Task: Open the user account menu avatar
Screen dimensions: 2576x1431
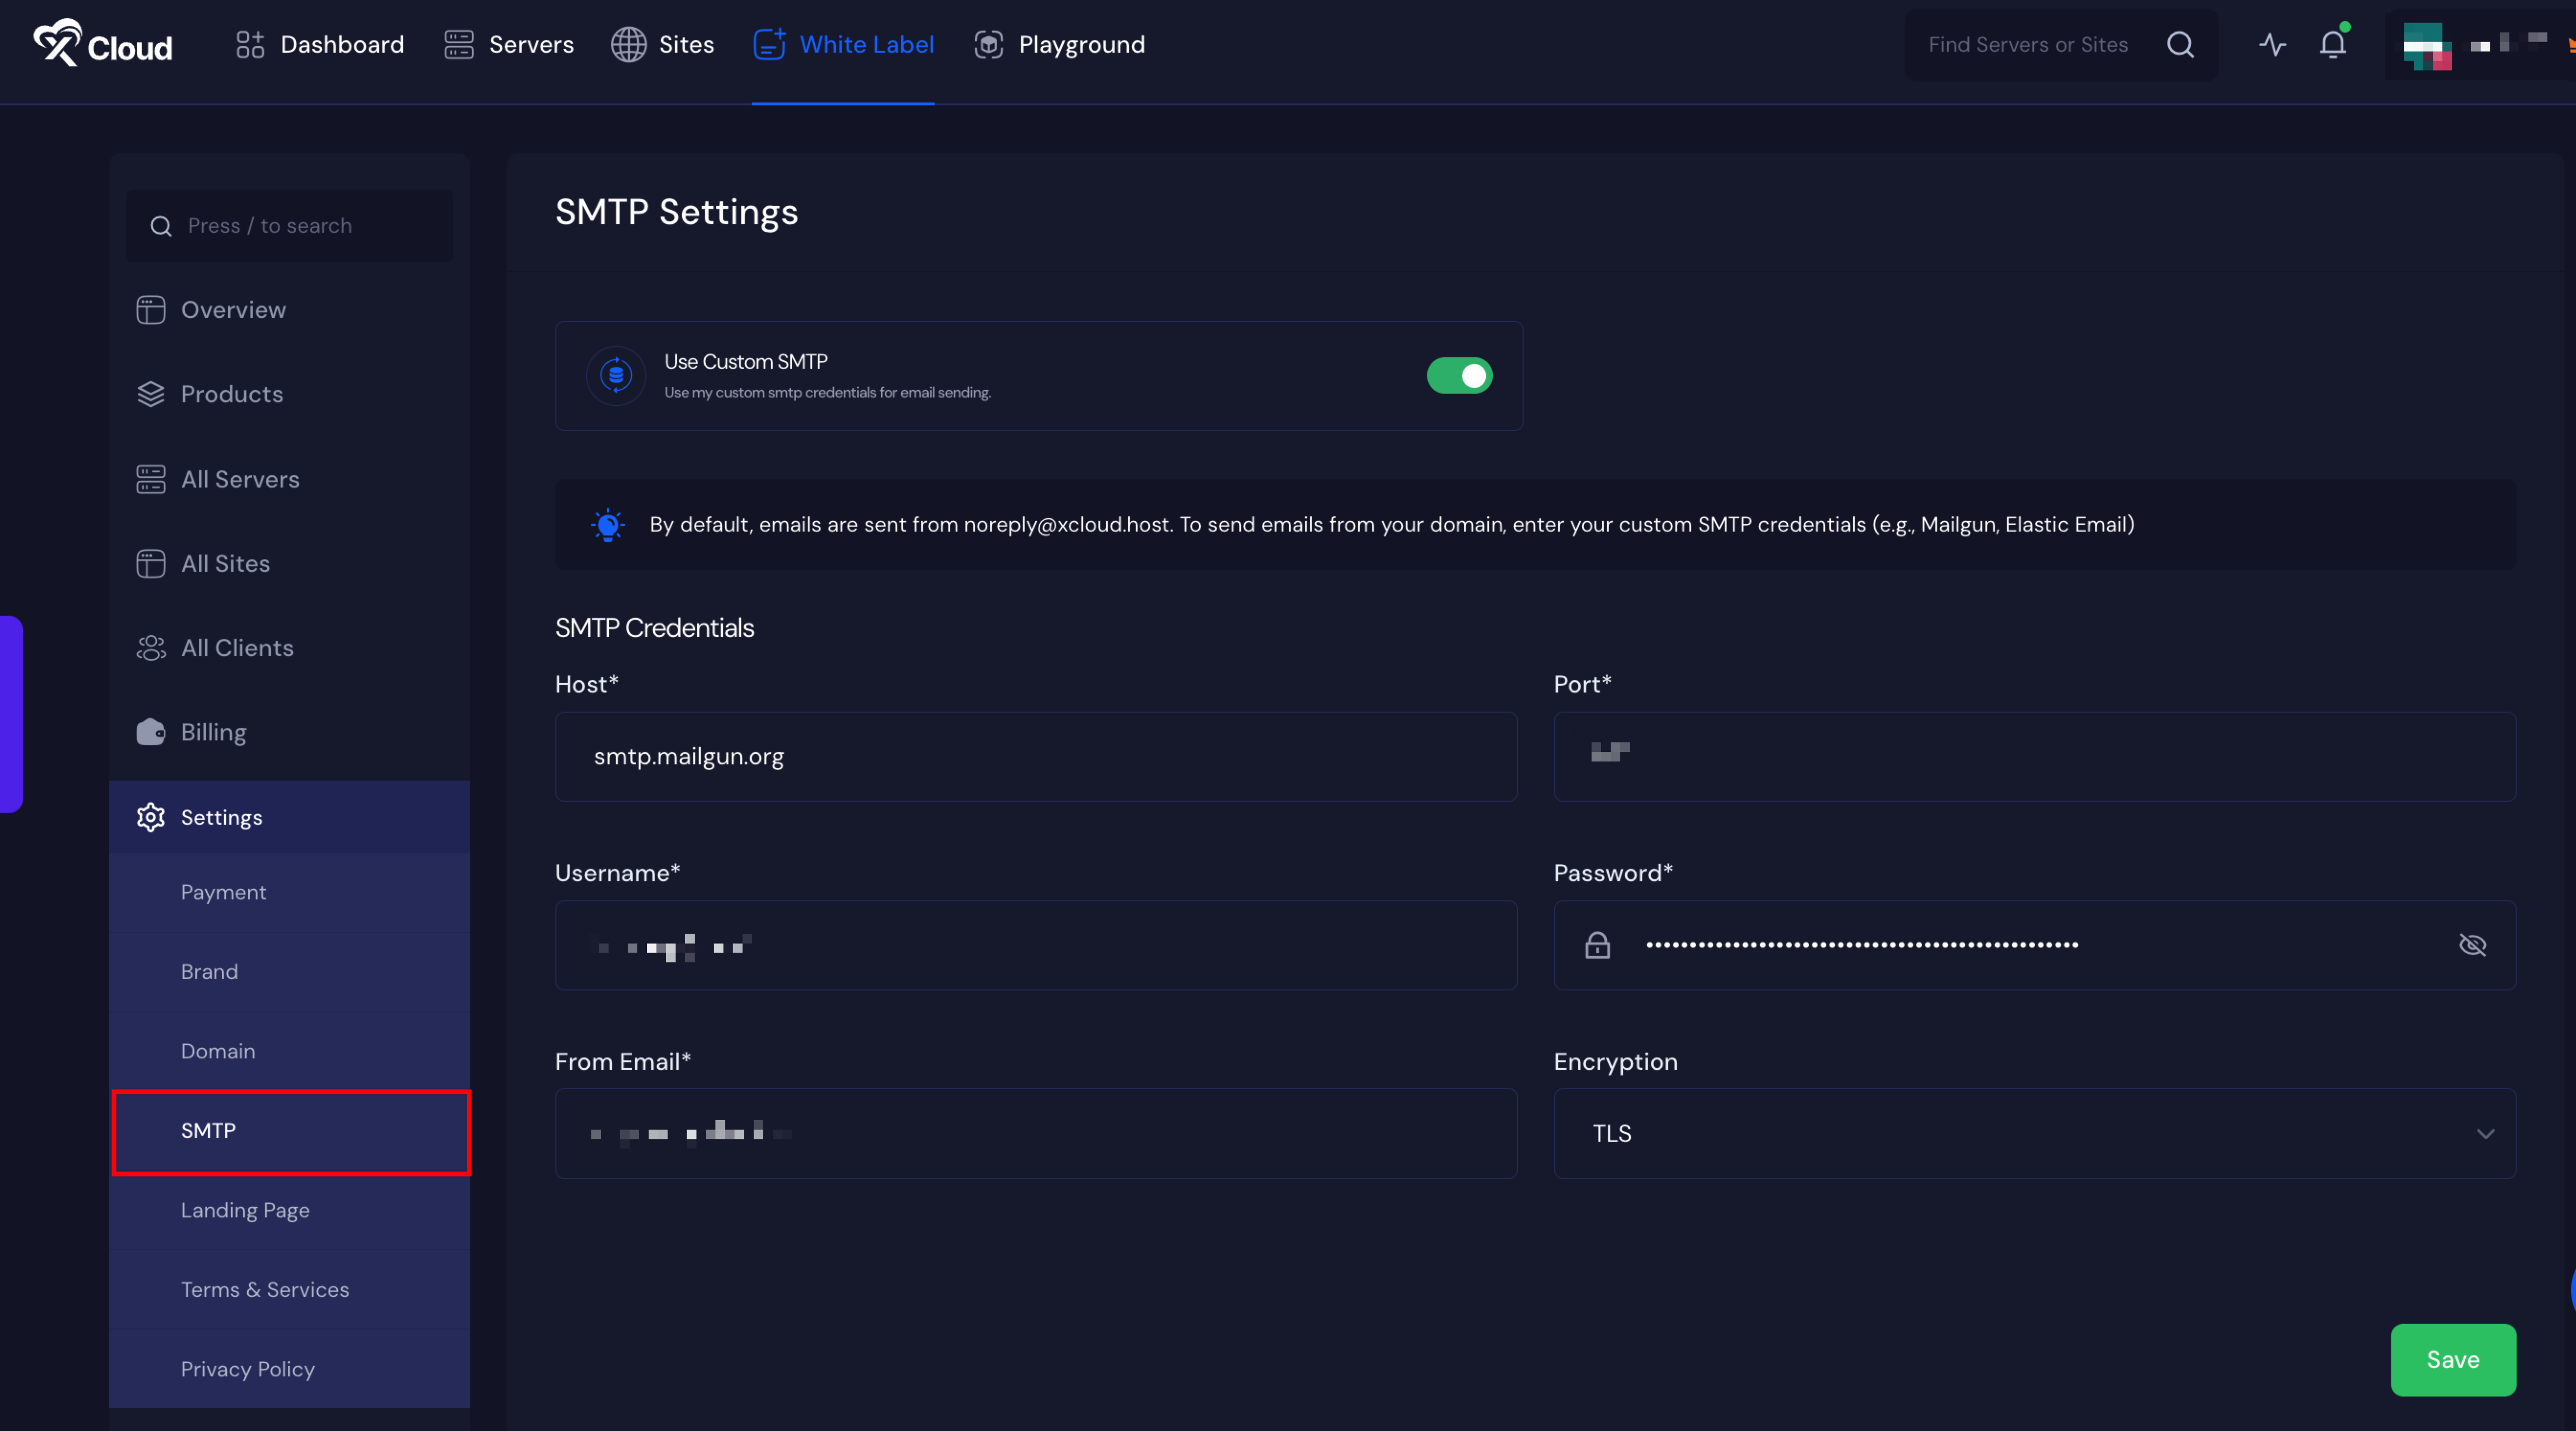Action: point(2426,45)
